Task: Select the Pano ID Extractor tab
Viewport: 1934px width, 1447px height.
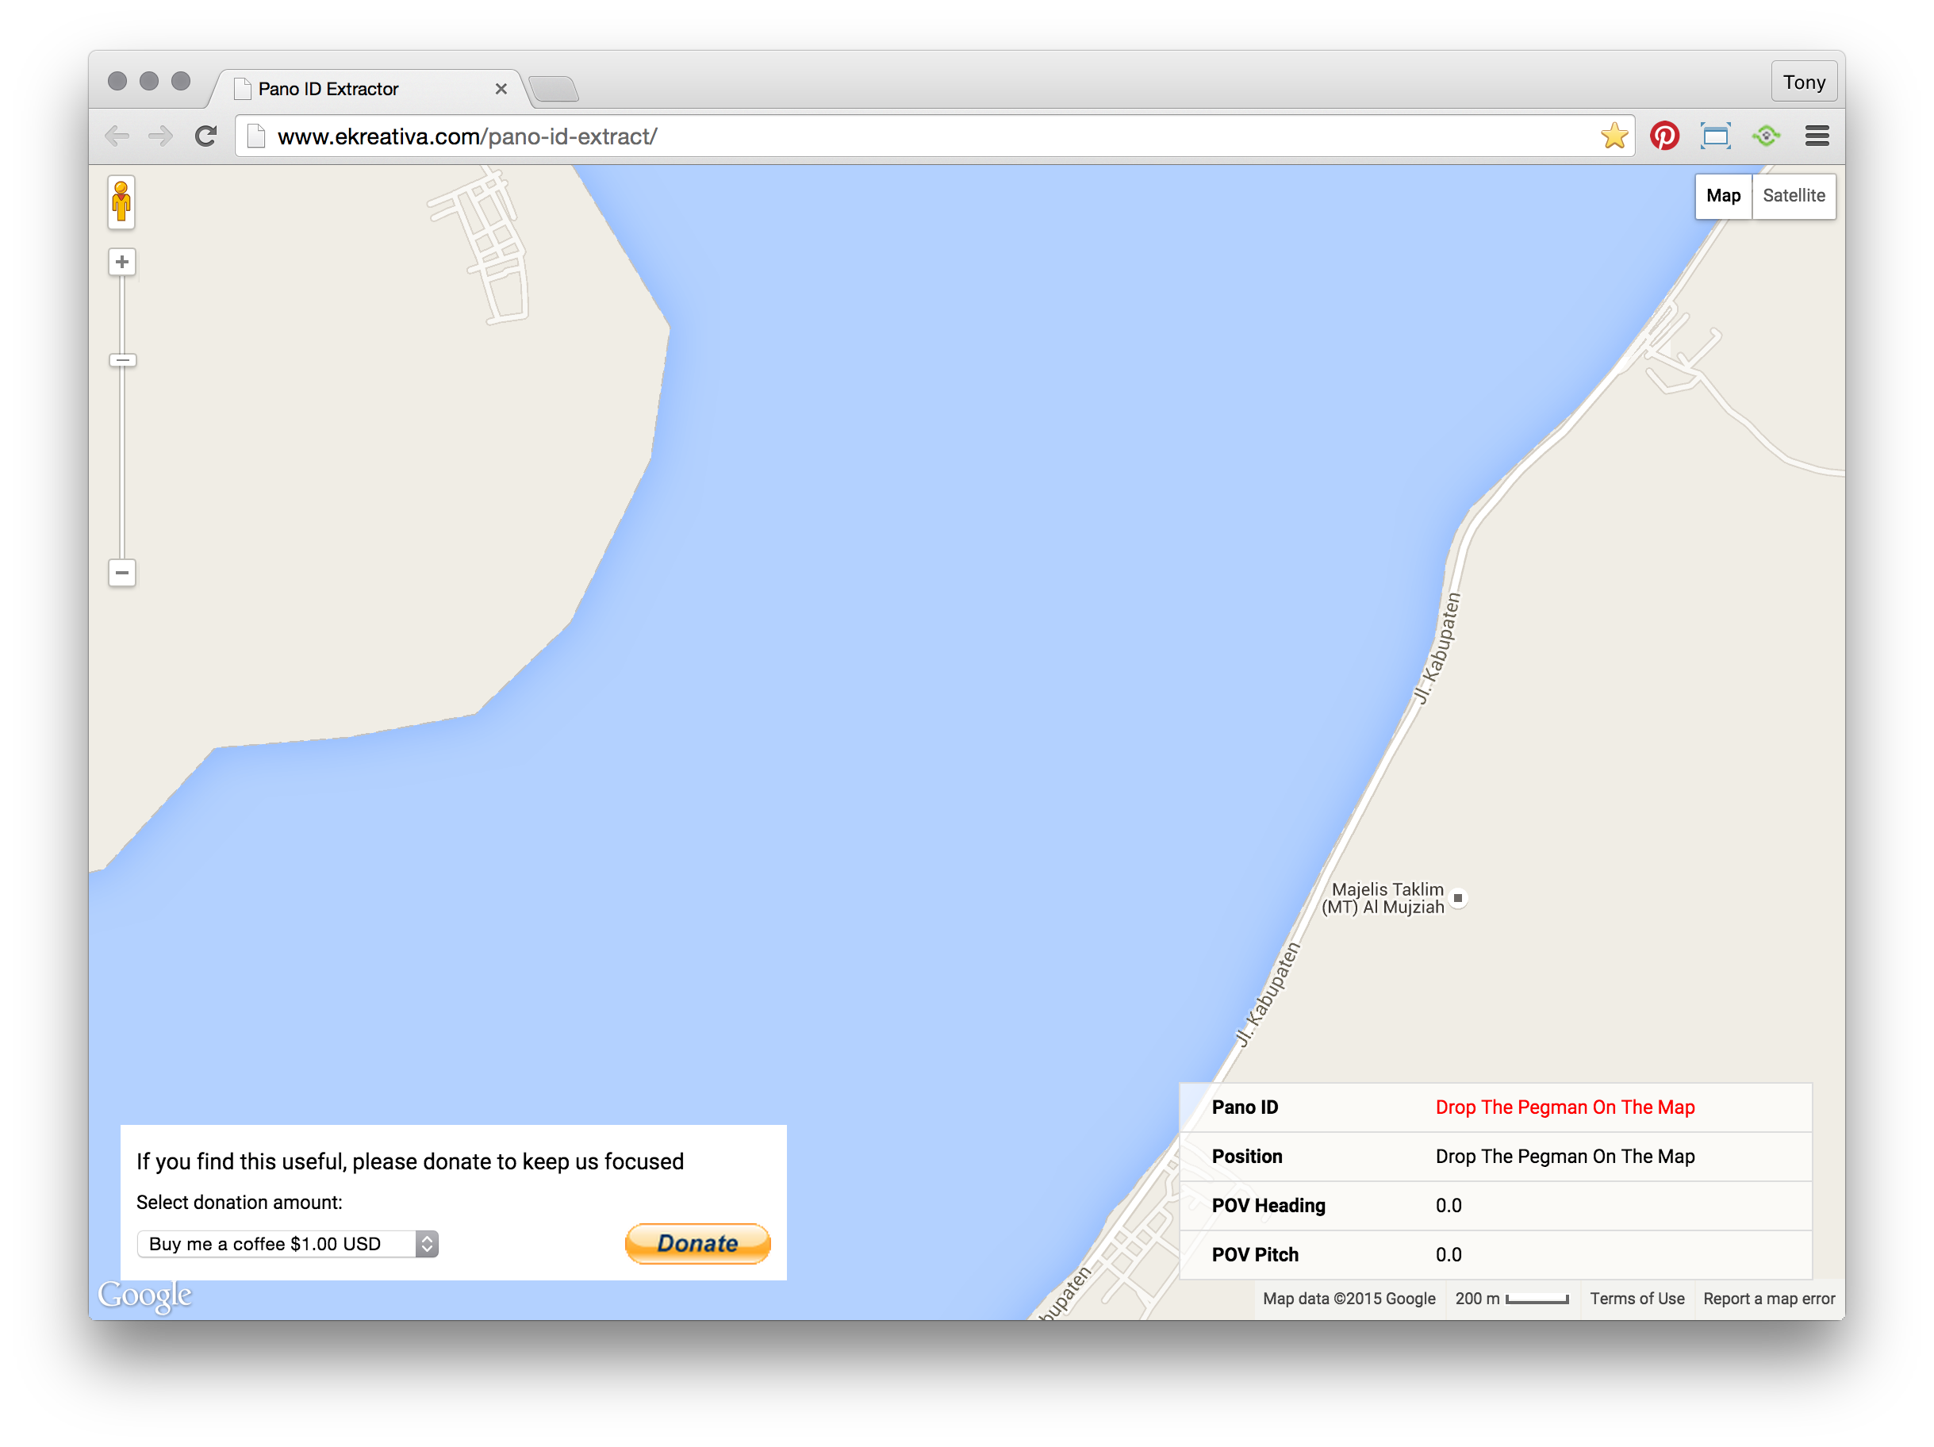Action: click(x=367, y=88)
